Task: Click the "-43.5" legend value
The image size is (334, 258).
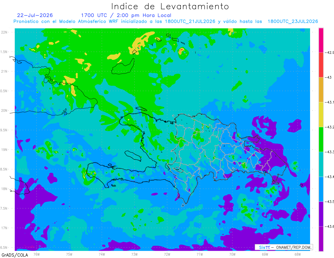Action: (x=330, y=201)
